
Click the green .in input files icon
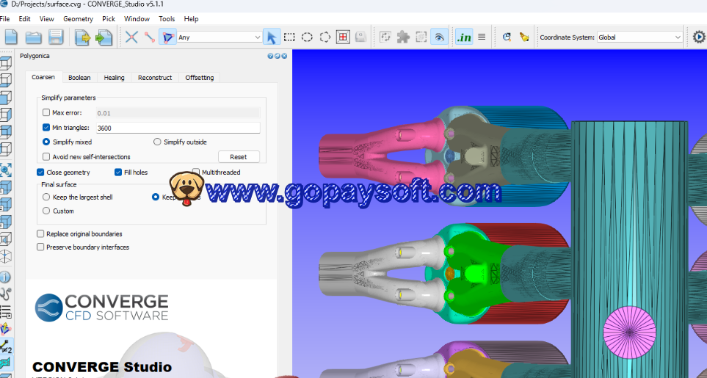463,37
